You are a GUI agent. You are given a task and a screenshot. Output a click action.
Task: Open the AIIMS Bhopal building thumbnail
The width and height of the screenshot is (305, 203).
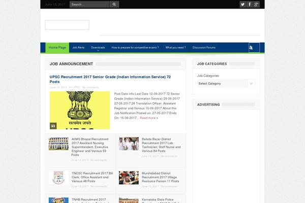tap(58, 144)
